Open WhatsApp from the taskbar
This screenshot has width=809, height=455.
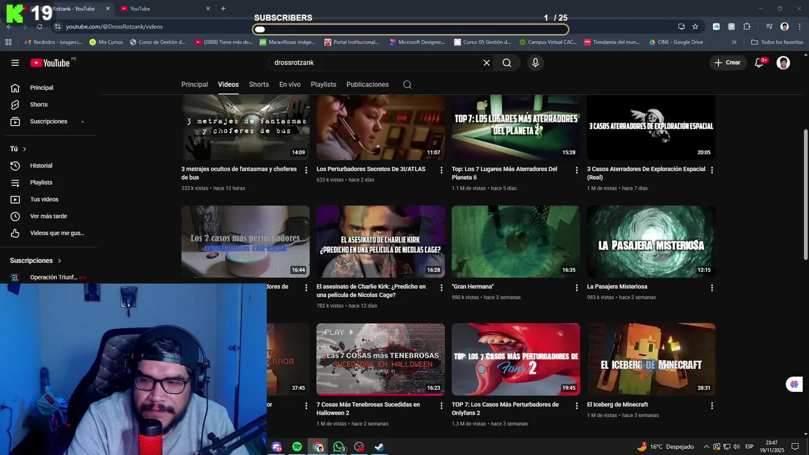click(x=339, y=447)
